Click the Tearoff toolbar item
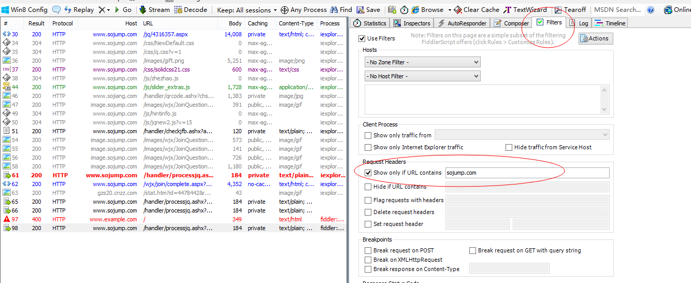Image resolution: width=691 pixels, height=283 pixels. (x=570, y=9)
